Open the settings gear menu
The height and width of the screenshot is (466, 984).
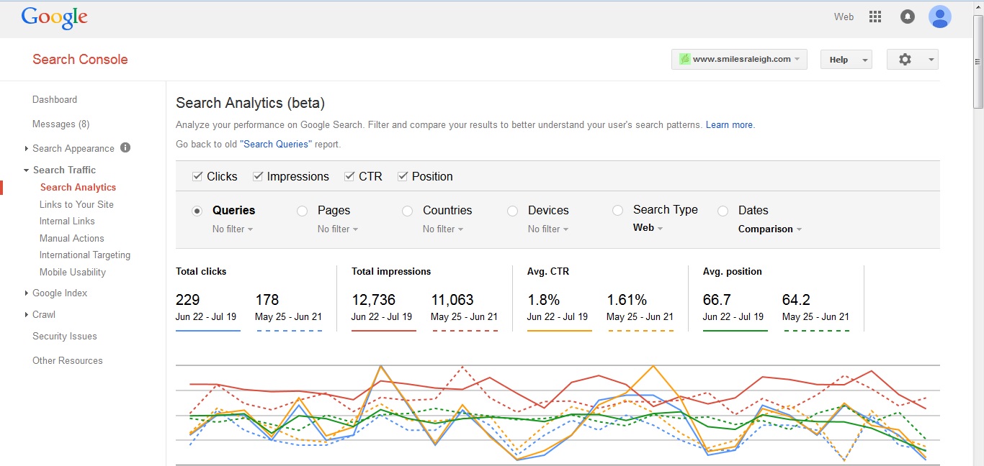point(912,60)
